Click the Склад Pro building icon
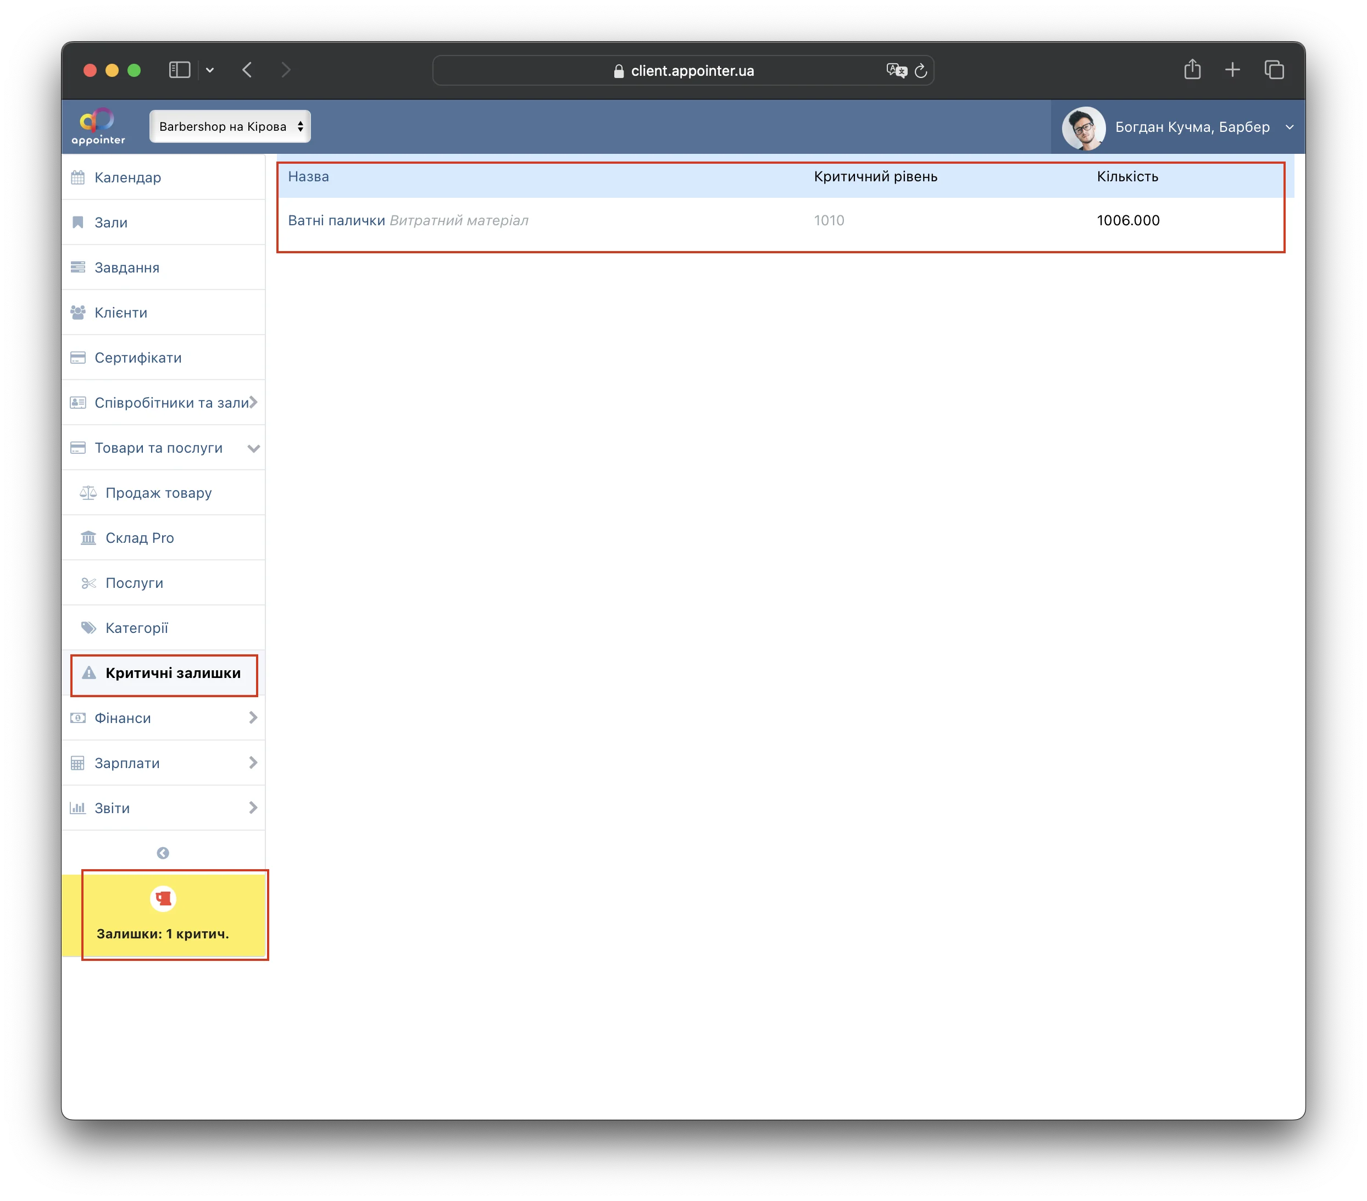1367x1201 pixels. 88,538
